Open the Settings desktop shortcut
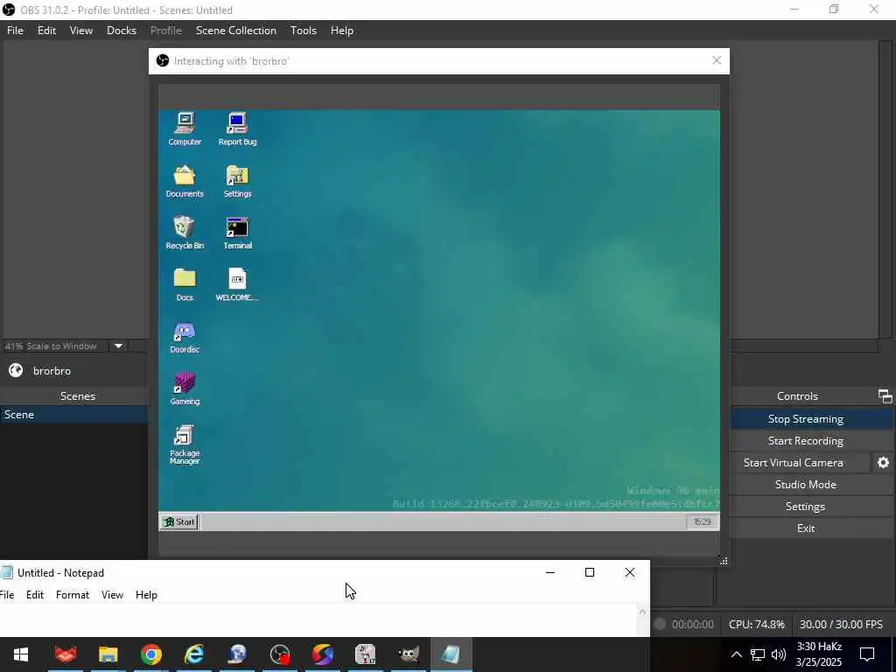 [237, 180]
